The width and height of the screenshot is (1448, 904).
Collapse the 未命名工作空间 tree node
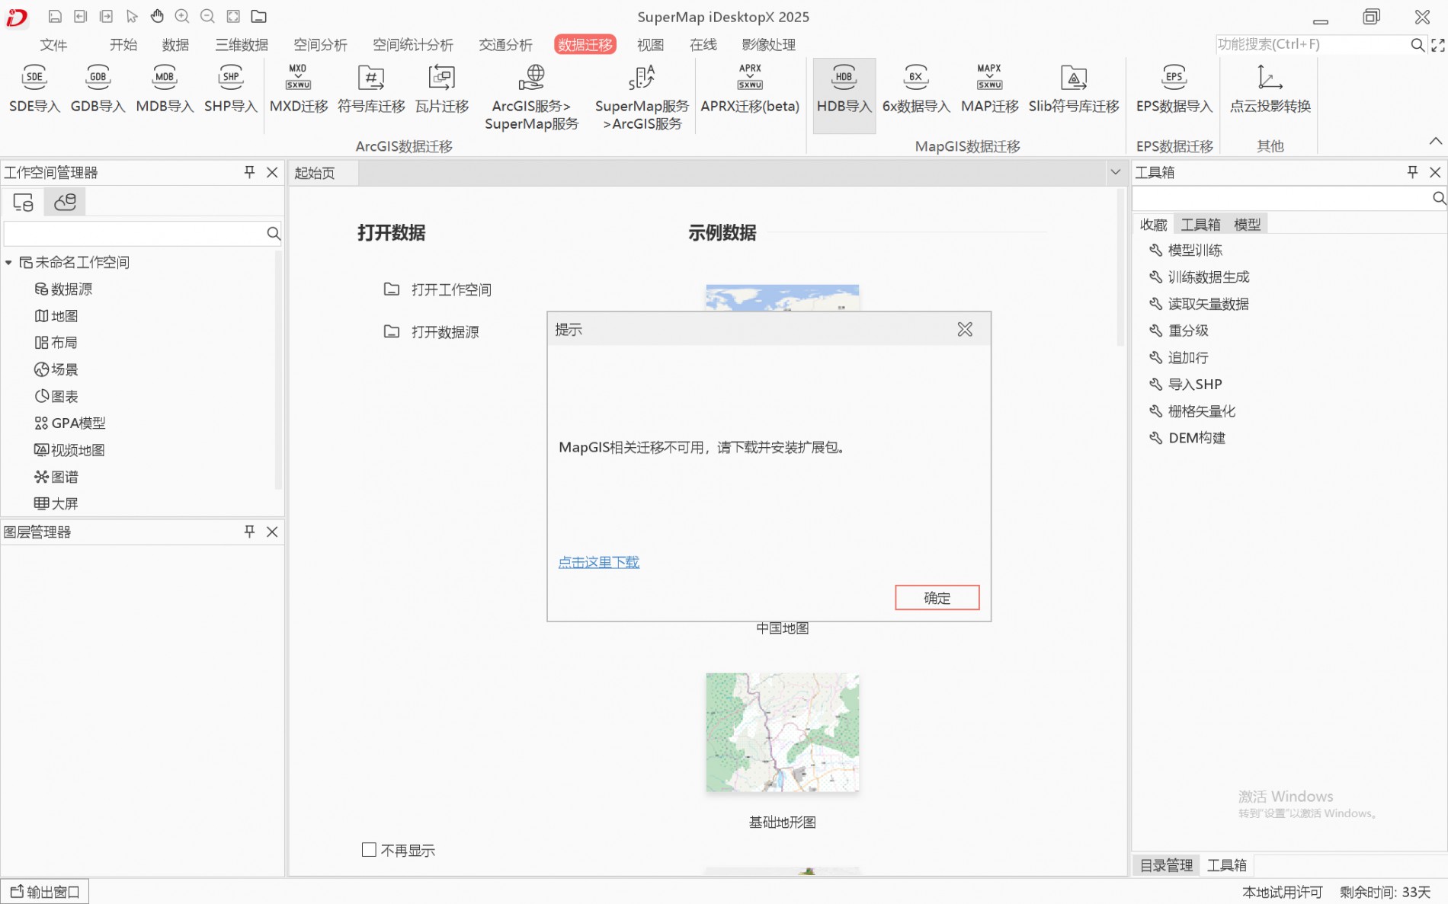coord(8,263)
